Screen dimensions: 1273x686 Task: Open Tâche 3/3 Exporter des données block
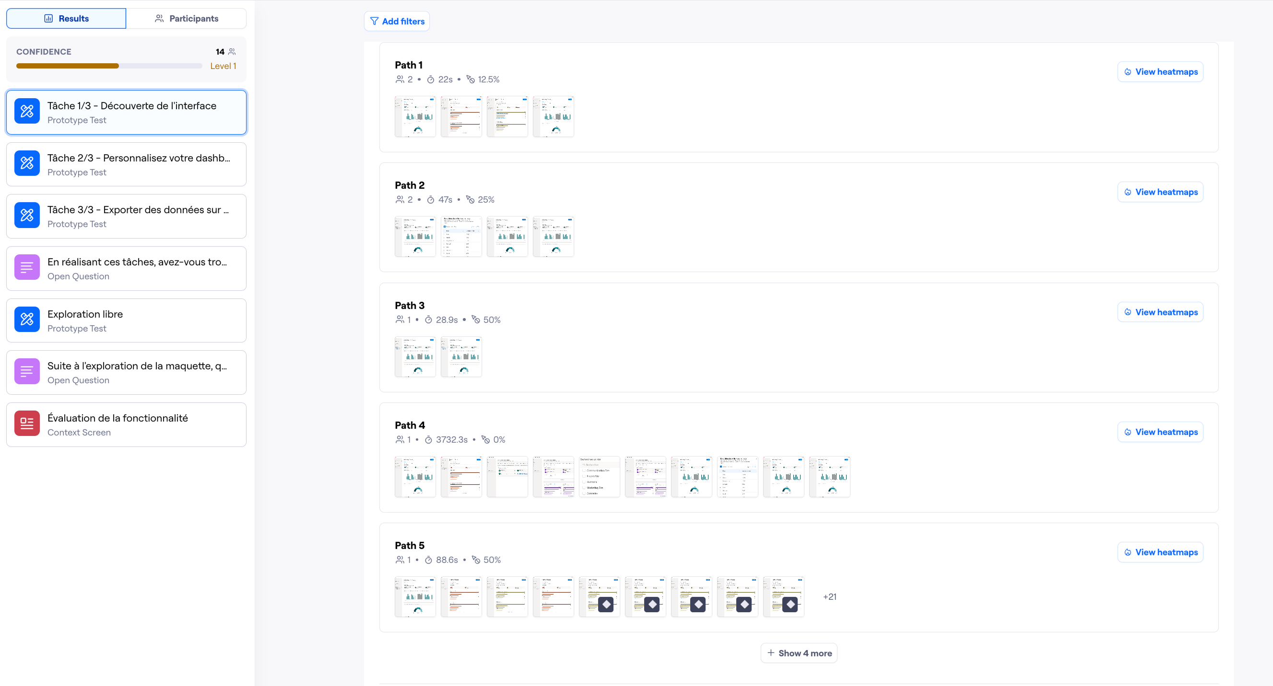126,216
